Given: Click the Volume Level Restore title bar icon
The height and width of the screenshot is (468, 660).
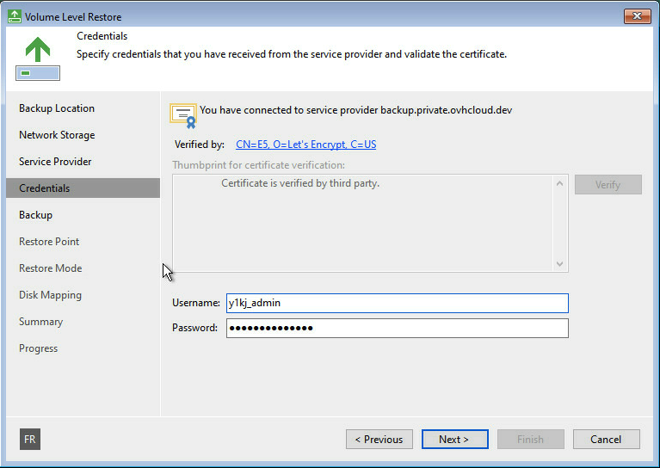Looking at the screenshot, I should (x=15, y=16).
